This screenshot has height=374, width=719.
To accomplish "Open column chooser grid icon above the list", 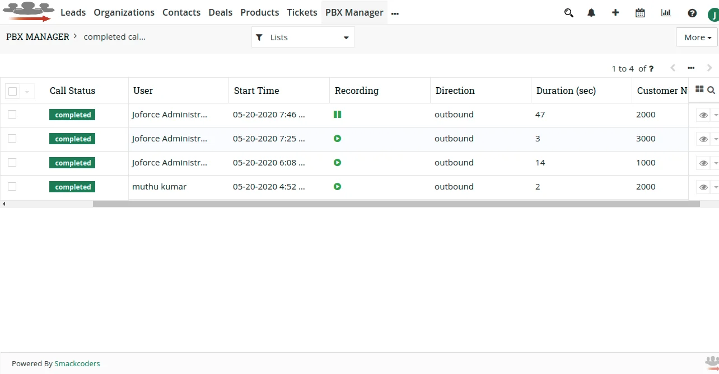I will pos(699,88).
